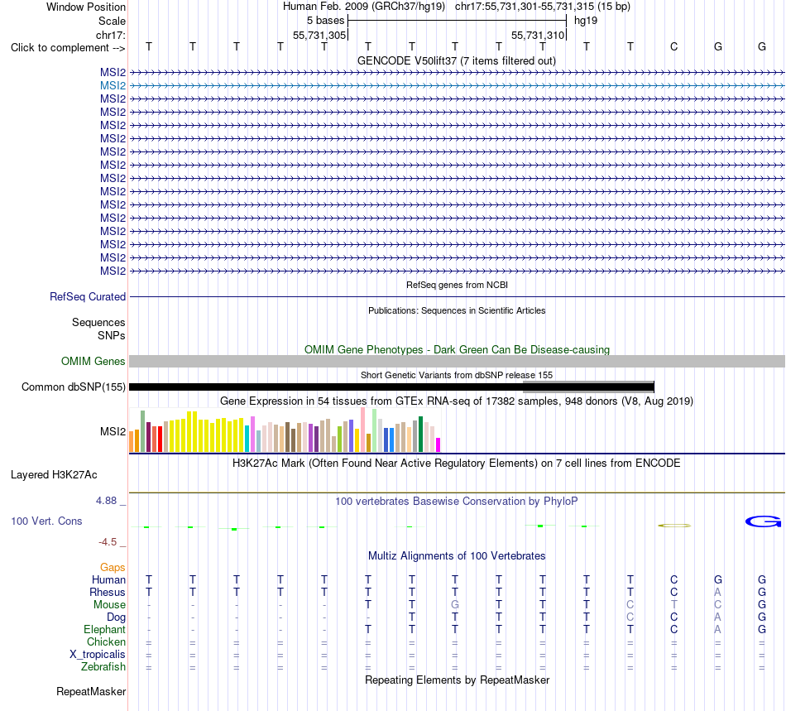
Task: Click the 'Gene Expression in 54 tissues' title
Action: 457,401
